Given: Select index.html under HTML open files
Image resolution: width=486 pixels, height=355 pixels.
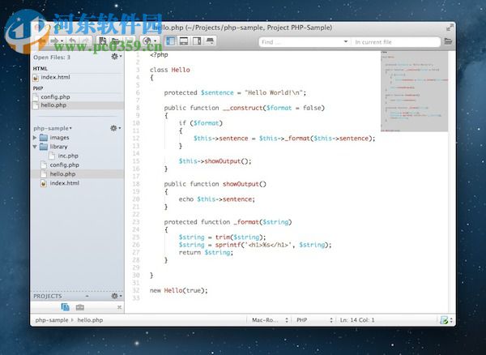Looking at the screenshot, I should [x=55, y=78].
